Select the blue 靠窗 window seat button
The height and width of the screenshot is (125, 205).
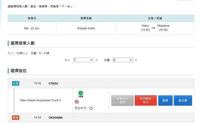click(x=165, y=100)
